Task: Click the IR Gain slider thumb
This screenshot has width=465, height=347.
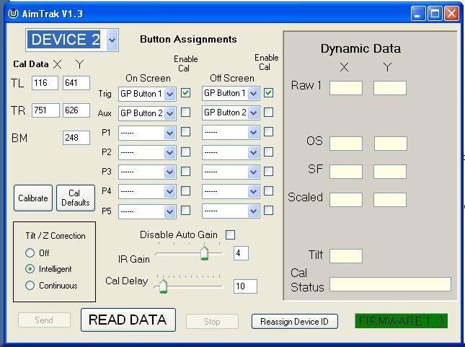Action: pyautogui.click(x=204, y=253)
